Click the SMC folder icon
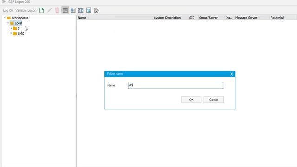Screen dimensions: 297x167 click(15, 34)
